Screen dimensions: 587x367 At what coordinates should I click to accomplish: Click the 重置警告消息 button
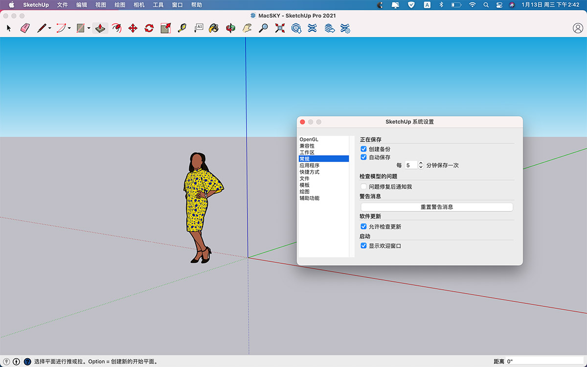click(437, 207)
